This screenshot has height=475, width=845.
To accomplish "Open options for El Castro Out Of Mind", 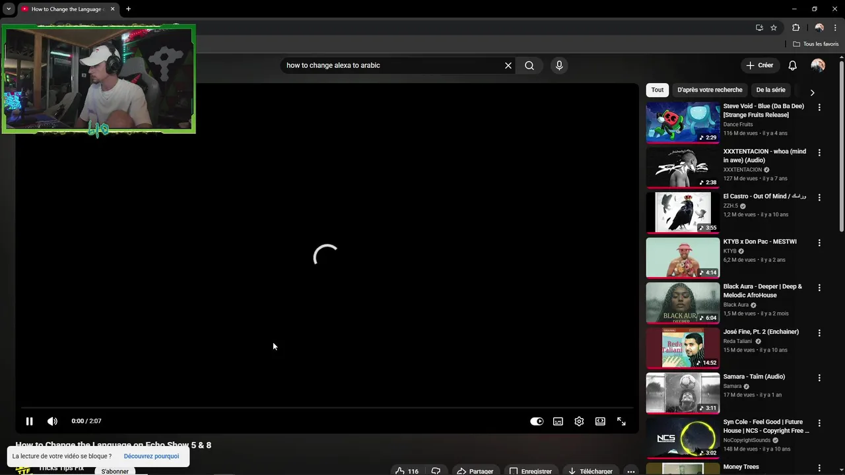I will [819, 197].
